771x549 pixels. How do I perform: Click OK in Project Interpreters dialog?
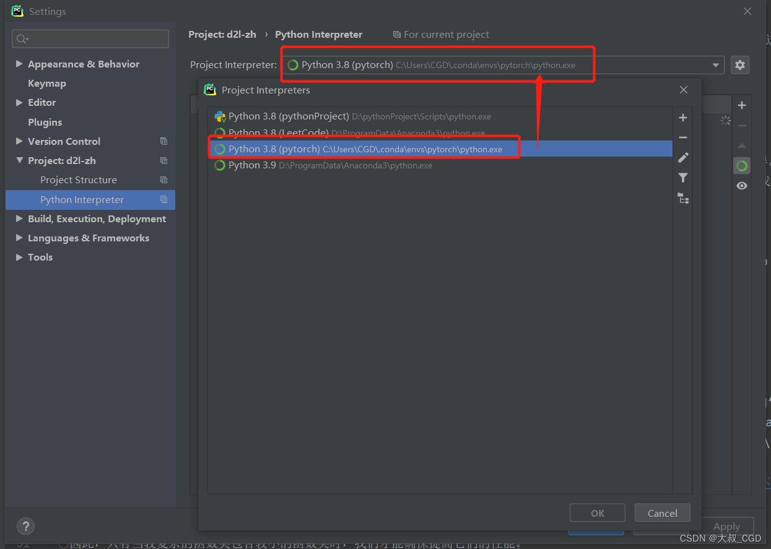(x=598, y=513)
